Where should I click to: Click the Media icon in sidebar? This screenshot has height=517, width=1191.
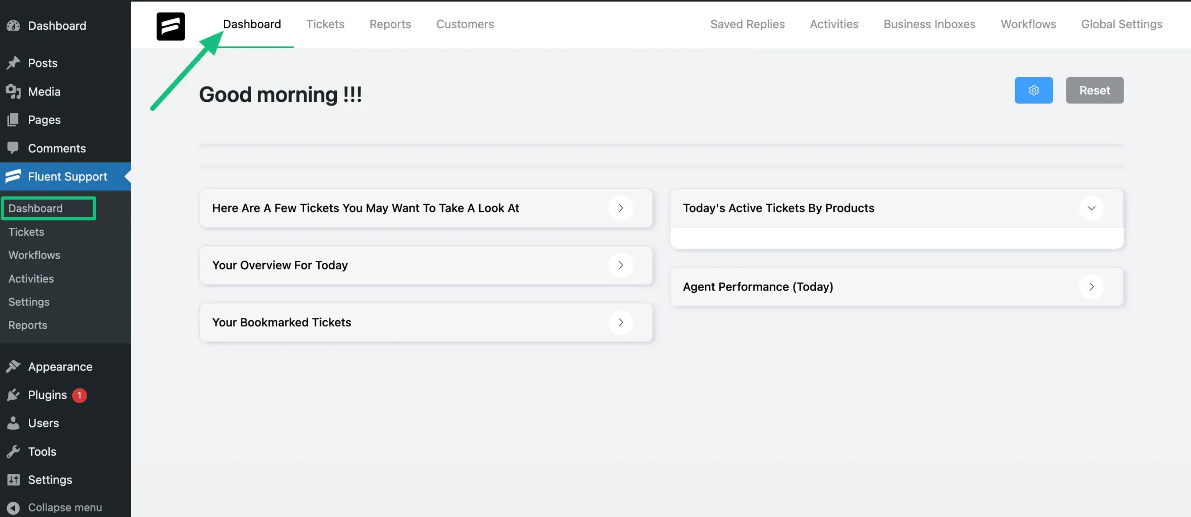coord(13,92)
